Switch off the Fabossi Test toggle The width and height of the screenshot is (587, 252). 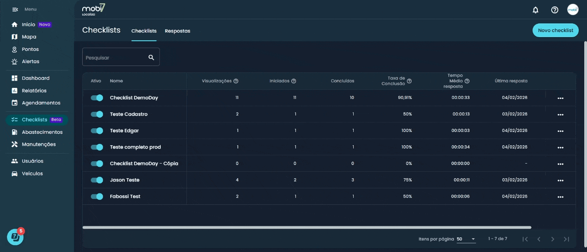pyautogui.click(x=97, y=197)
